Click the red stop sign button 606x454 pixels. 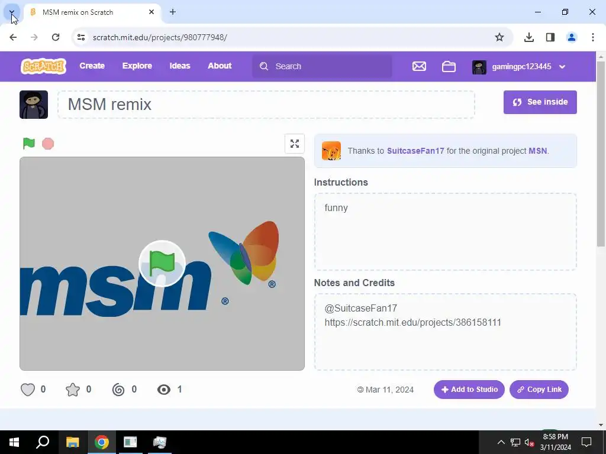(48, 144)
